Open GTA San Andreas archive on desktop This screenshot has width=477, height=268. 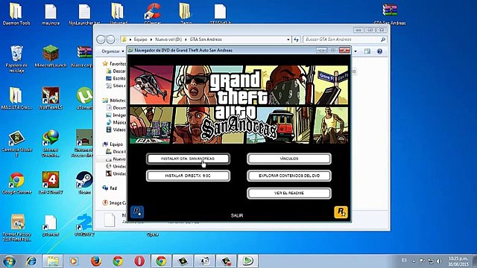390,14
